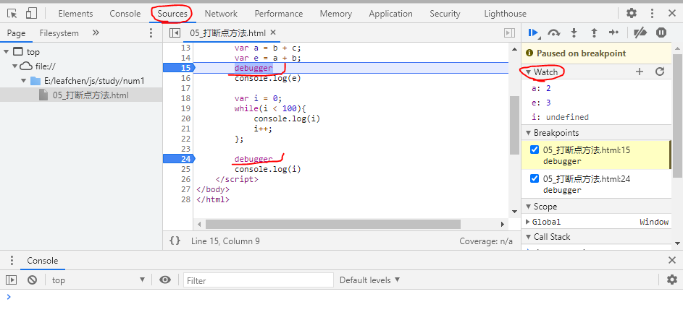683x320 pixels.
Task: Activate the inspect element picker icon
Action: (12, 14)
